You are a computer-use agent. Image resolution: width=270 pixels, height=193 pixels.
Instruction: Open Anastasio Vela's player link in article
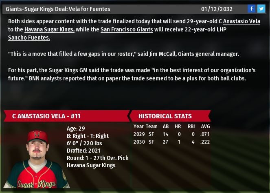click(241, 21)
